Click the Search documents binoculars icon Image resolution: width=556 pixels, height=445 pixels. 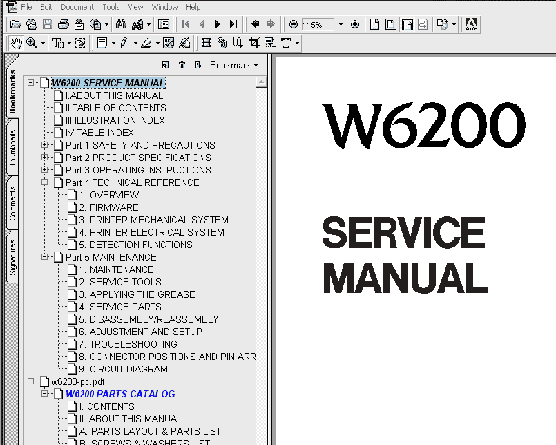pyautogui.click(x=137, y=24)
